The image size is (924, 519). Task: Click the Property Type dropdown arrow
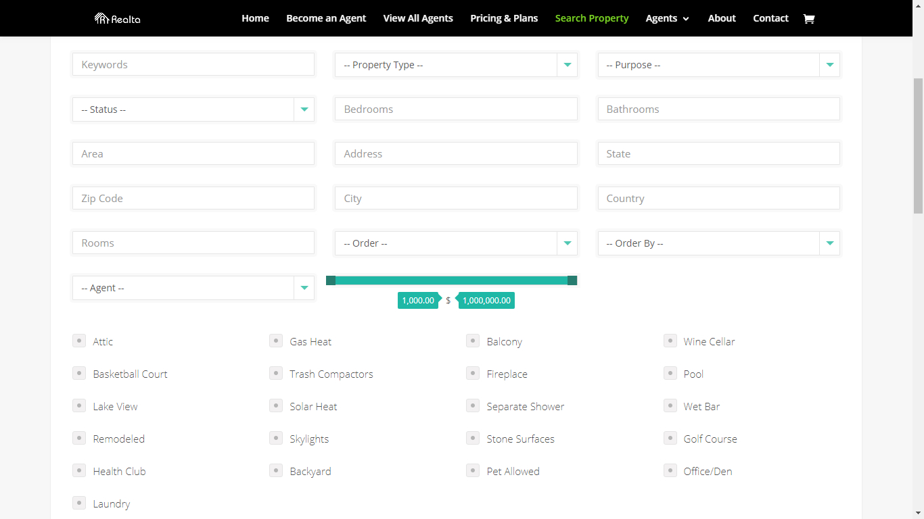567,65
